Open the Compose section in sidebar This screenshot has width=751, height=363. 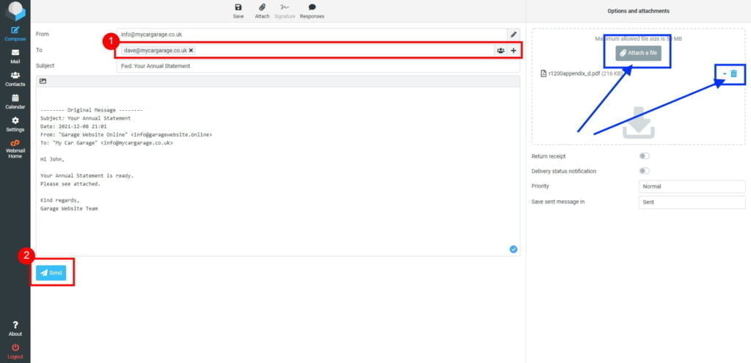(15, 34)
